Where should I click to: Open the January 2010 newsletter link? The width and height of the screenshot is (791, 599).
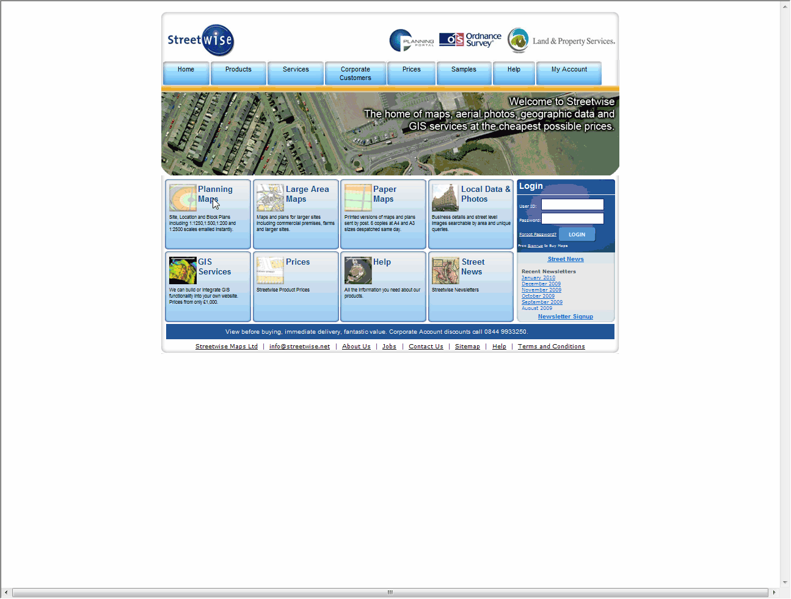pyautogui.click(x=538, y=277)
